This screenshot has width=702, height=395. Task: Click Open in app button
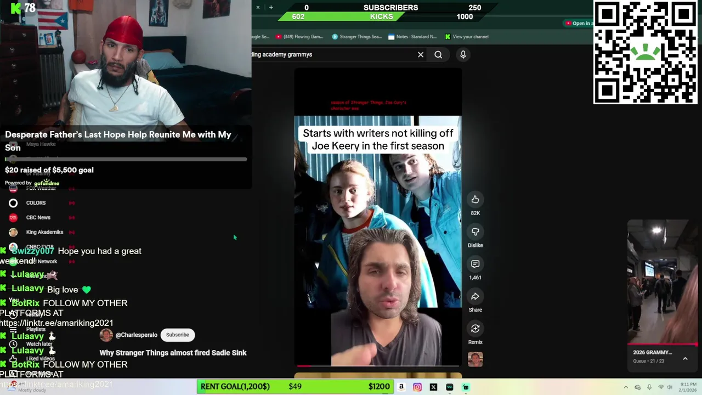578,23
